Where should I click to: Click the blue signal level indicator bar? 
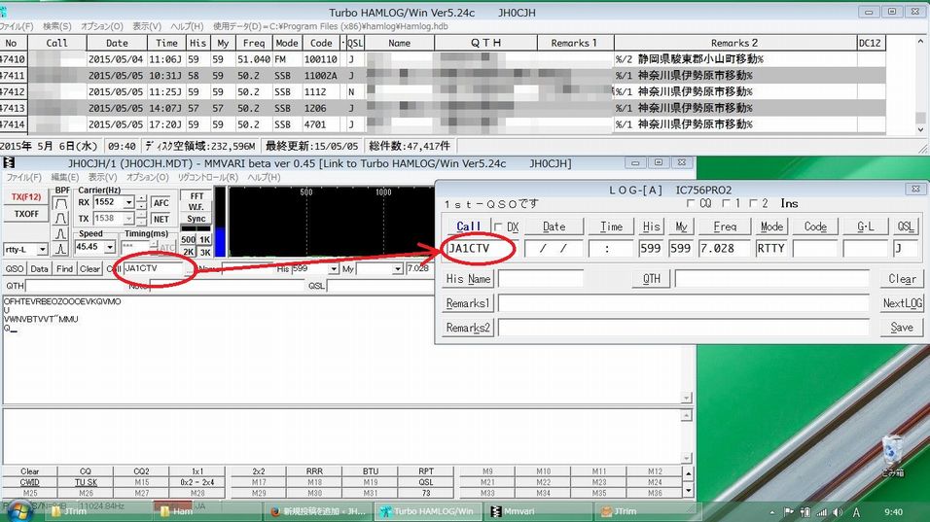tap(220, 243)
